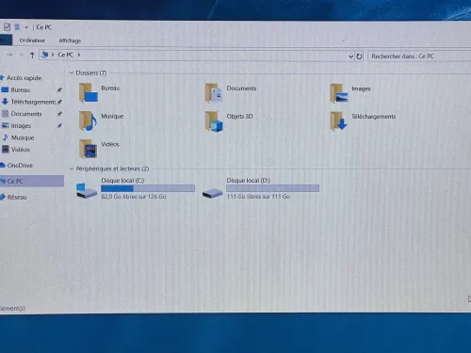The width and height of the screenshot is (471, 353).
Task: Open the Images folder icon in Dossiers
Action: pos(339,93)
